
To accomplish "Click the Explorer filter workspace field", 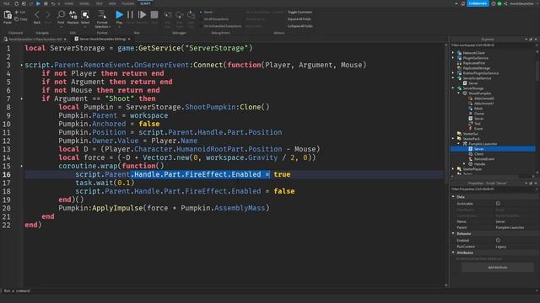I will [493, 45].
